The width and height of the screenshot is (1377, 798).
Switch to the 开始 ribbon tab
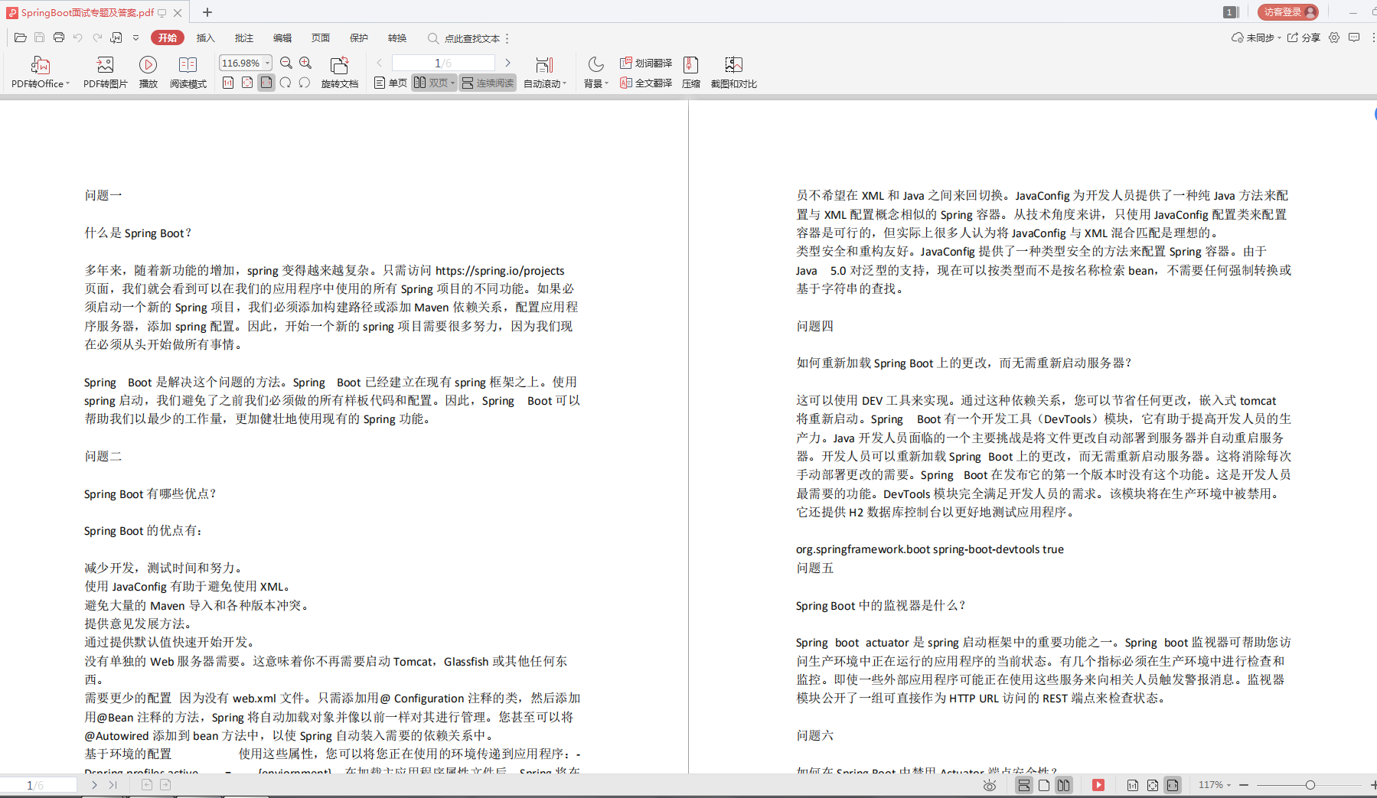click(x=168, y=38)
